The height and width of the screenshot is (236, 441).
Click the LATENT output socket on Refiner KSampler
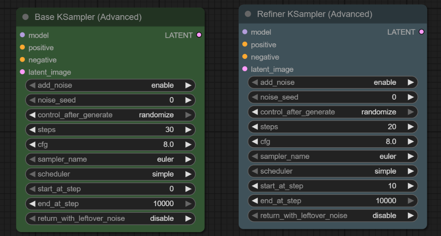[421, 32]
